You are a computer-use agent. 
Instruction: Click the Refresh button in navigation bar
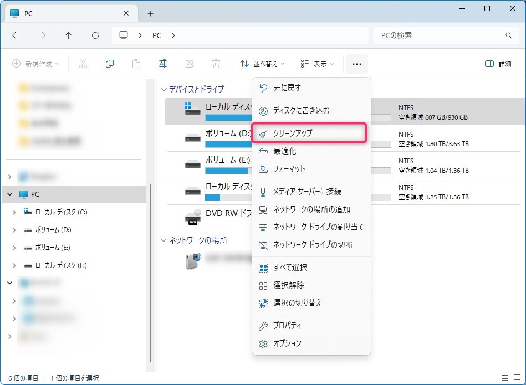click(x=95, y=35)
